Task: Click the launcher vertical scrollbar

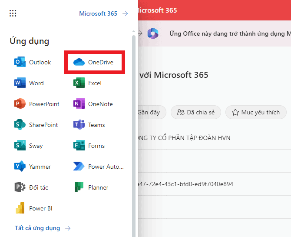Action: click(134, 136)
